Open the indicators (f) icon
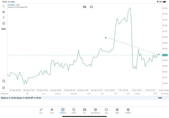Screen dimensions: 169x118 [x=4, y=17]
